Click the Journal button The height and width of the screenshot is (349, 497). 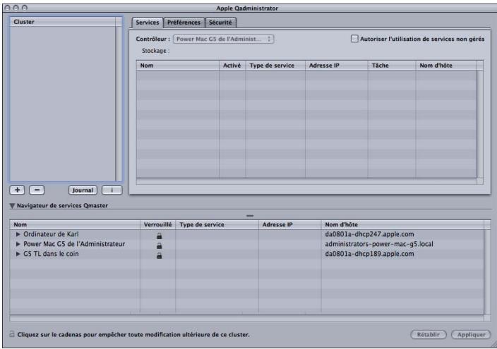[83, 190]
